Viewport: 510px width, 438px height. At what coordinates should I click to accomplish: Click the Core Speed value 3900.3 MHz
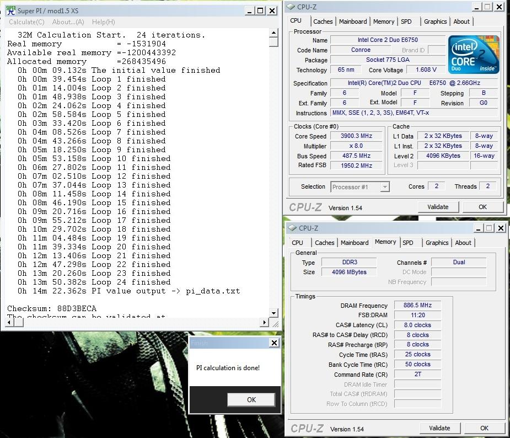point(356,136)
